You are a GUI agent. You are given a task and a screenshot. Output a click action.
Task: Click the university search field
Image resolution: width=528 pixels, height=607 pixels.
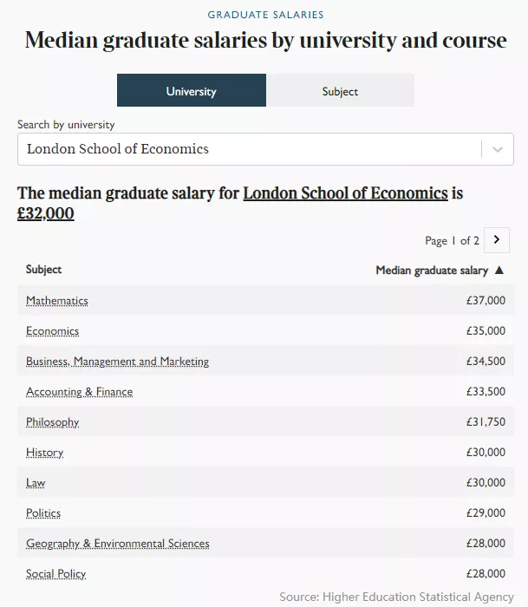tap(248, 149)
